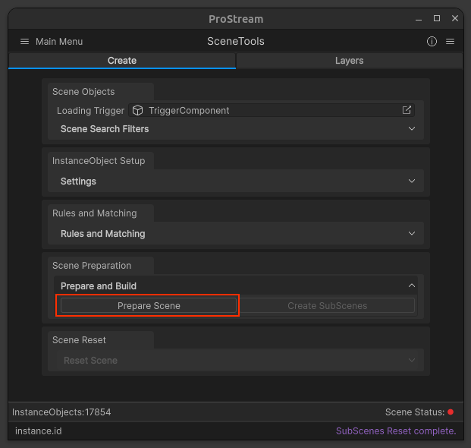Open the Main Menu hamburger button
Viewport: 471px width, 448px height.
click(24, 42)
